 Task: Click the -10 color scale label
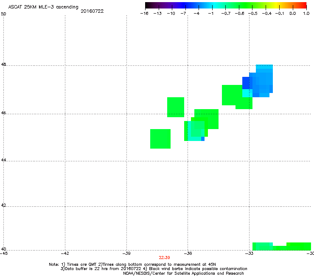(x=171, y=14)
